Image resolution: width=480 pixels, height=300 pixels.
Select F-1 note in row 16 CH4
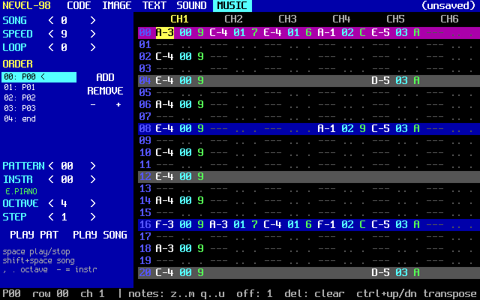point(327,225)
